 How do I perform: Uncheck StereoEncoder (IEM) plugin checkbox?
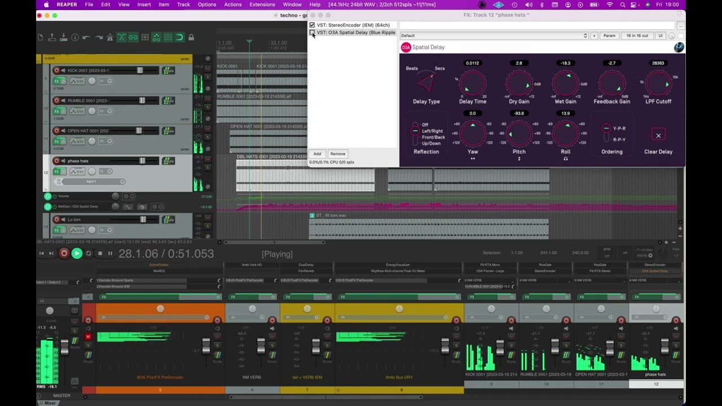pyautogui.click(x=312, y=25)
